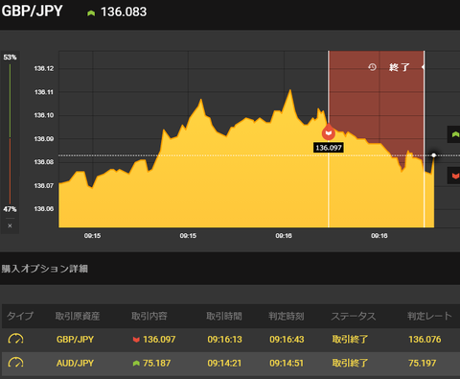
Task: Close the sentiment bar with X
Action: [x=10, y=225]
